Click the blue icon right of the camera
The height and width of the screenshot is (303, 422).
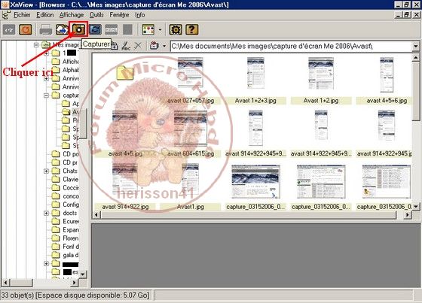pos(95,29)
